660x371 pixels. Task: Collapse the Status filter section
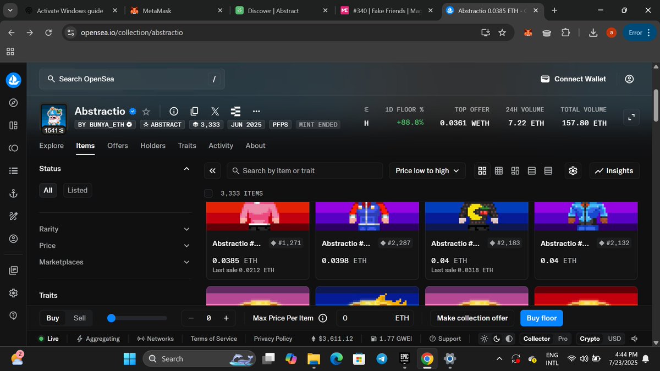186,169
